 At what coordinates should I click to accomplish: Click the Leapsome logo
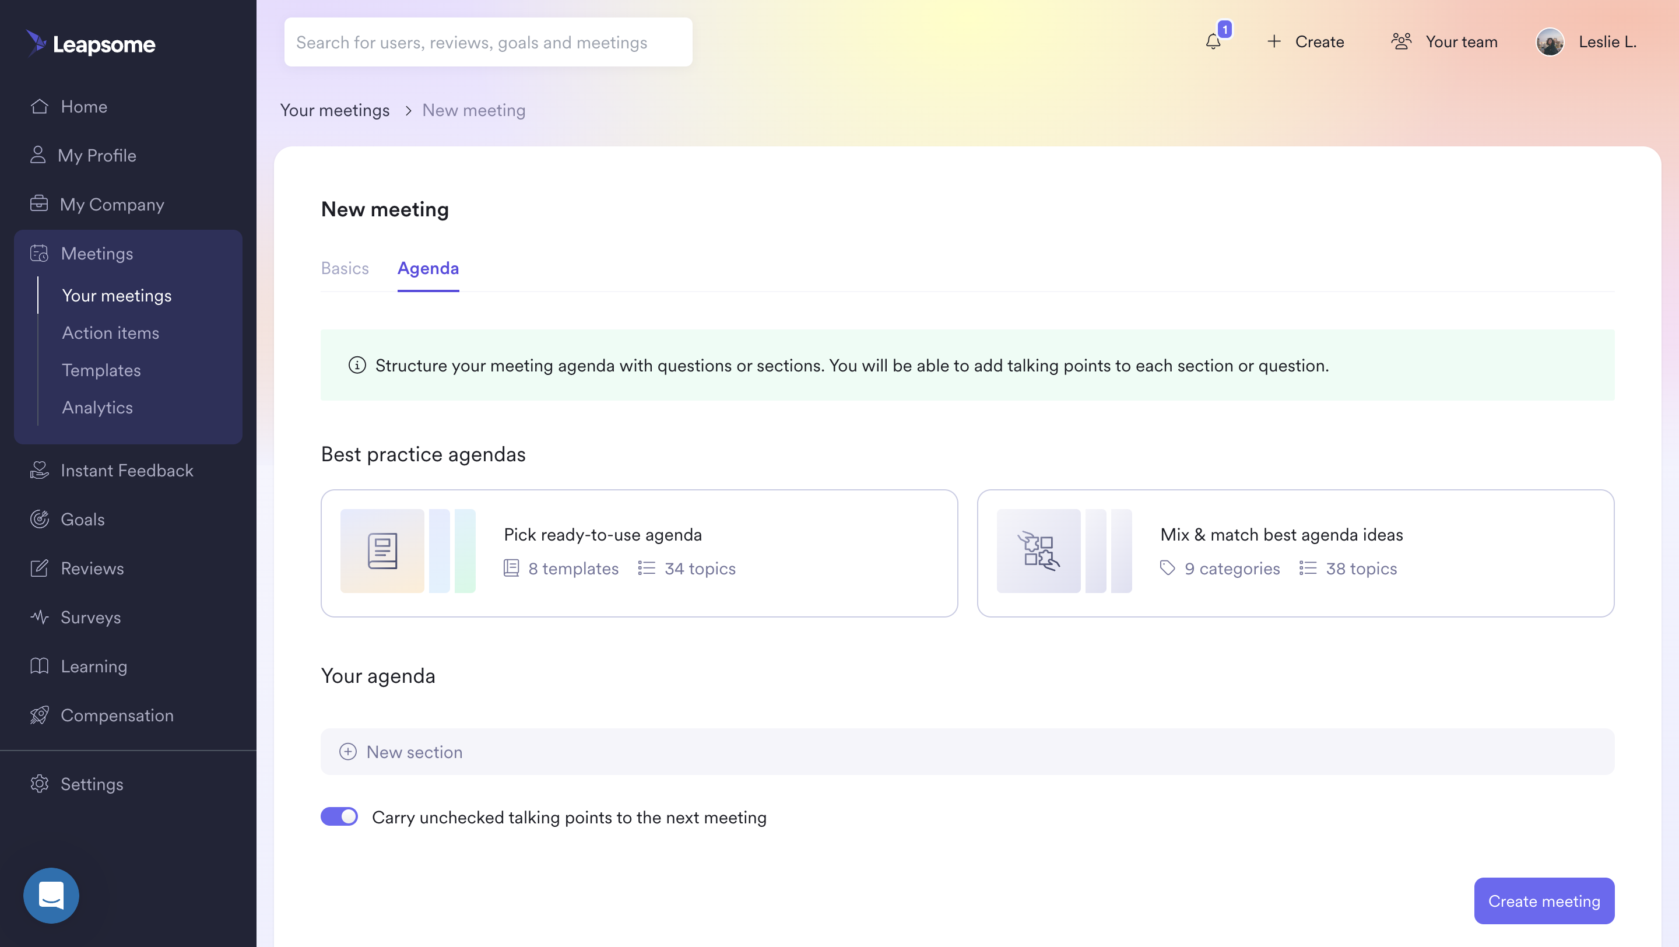[x=90, y=44]
